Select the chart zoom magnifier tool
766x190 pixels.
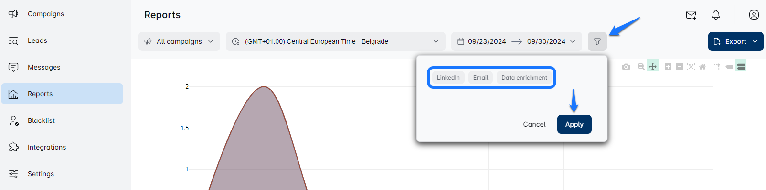(x=641, y=67)
